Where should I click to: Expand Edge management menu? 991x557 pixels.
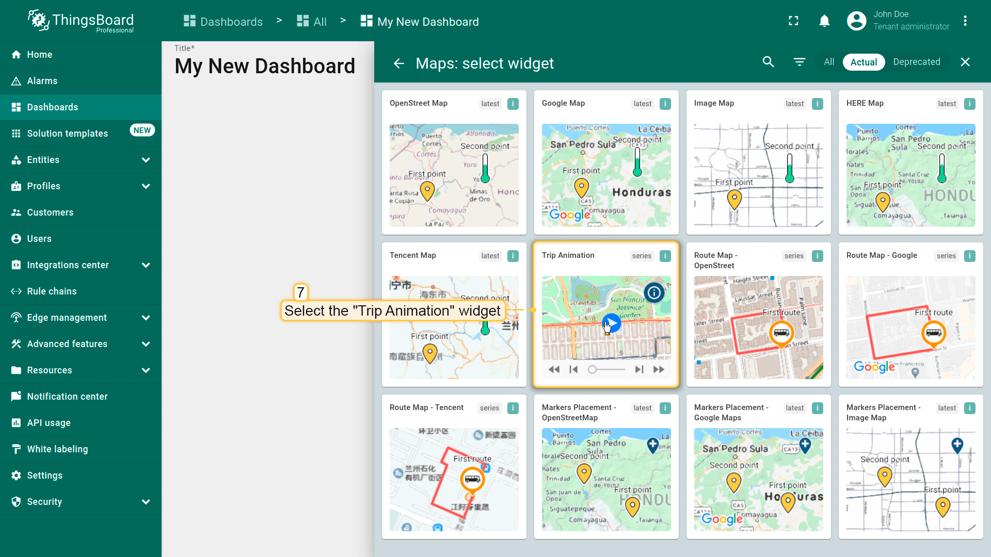(81, 318)
